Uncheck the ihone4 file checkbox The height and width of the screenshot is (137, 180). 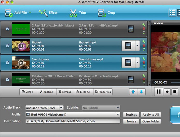coord(8,46)
